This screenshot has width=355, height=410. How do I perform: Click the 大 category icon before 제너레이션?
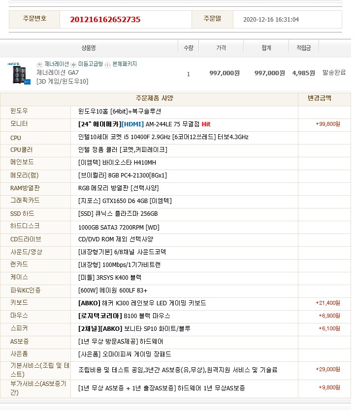[40, 64]
